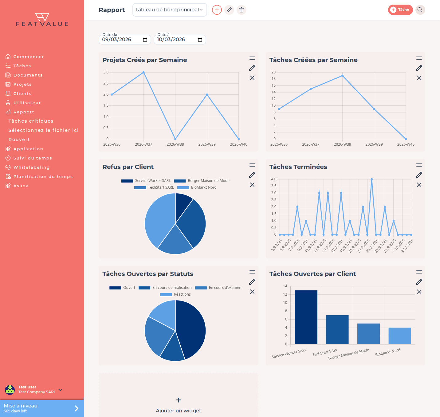The image size is (440, 417).
Task: Edit the Tâches Terminées widget
Action: [x=419, y=175]
